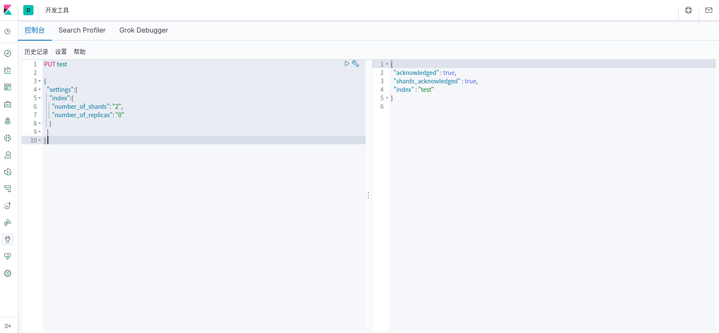Screen dimensions: 719x333
Task: Click "shards_acknowledged" : true in response
Action: coord(436,81)
